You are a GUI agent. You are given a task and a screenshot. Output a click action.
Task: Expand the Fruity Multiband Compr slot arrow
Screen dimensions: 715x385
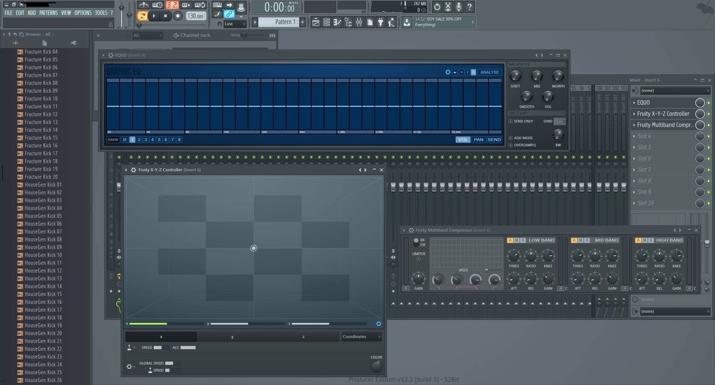634,125
